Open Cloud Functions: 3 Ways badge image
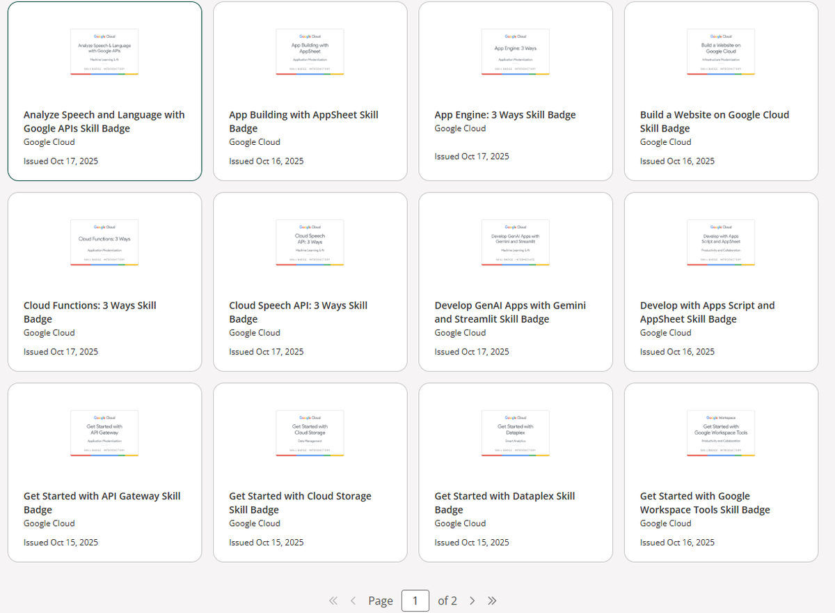Viewport: 835px width, 613px height. tap(104, 242)
